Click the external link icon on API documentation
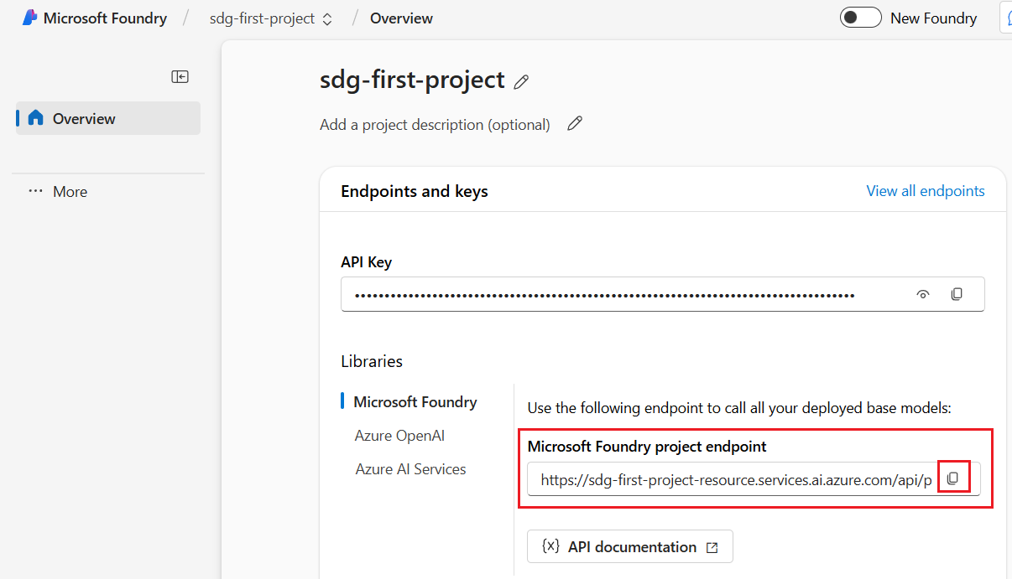Screen dimensions: 1012x579 [712, 546]
